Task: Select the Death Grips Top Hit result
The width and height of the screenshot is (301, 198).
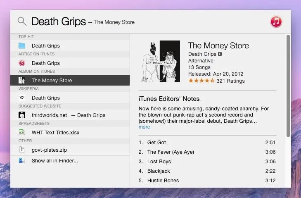Action: [70, 46]
